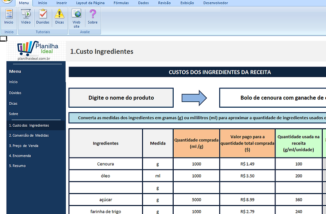Select the 5000 quantity cell for açúcar
326x214 pixels.
[197, 200]
